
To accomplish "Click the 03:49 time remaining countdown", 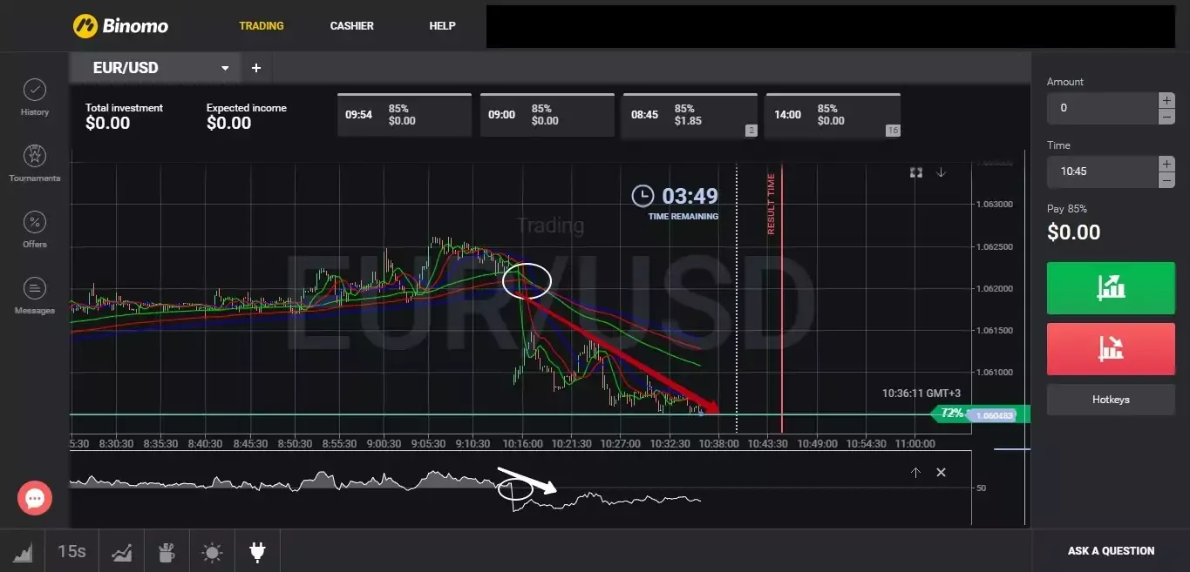I will (x=690, y=196).
